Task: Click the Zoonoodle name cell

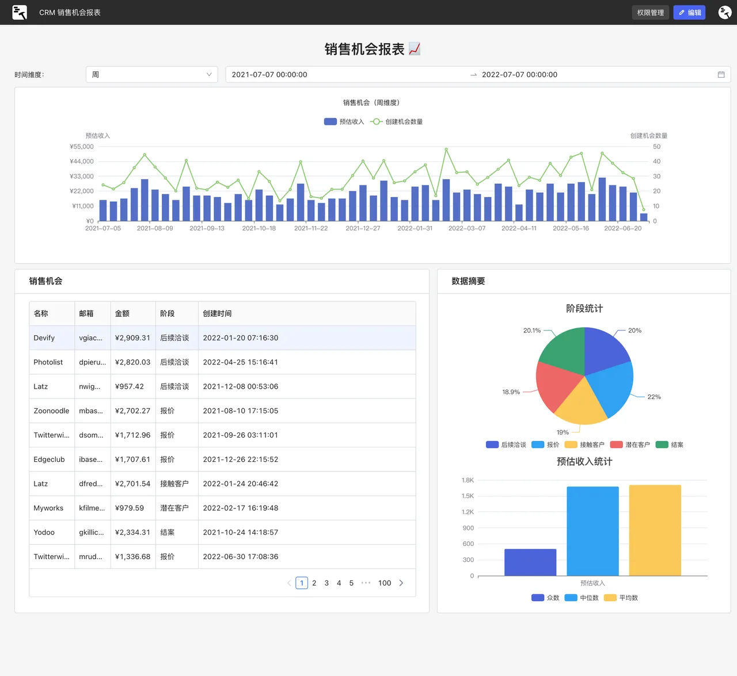Action: [x=51, y=411]
